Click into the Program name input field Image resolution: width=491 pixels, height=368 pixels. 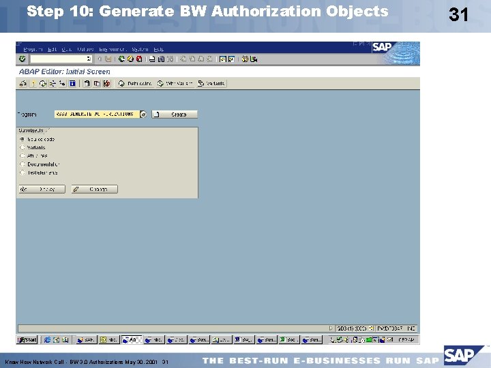coord(97,114)
